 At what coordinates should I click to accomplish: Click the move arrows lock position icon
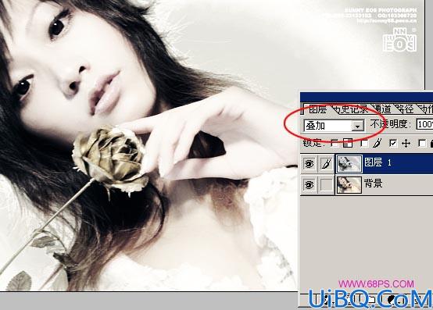click(406, 143)
